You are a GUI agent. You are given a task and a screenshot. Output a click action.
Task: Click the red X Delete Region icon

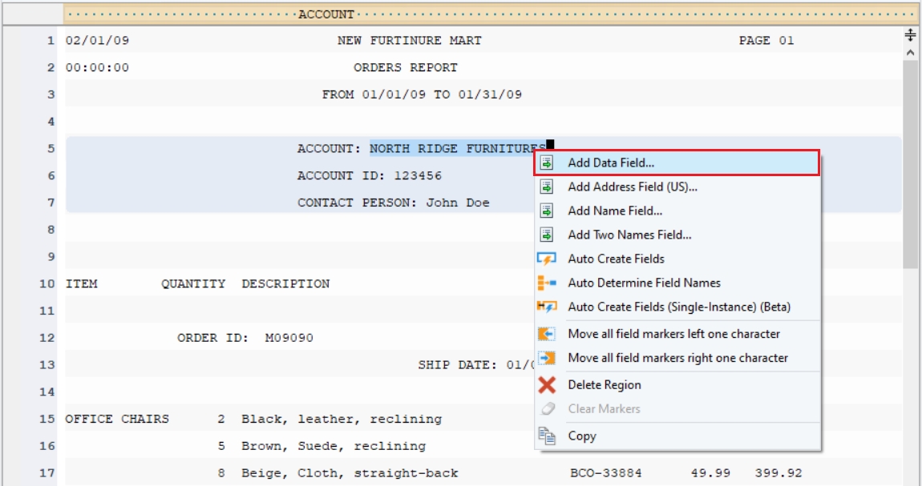click(547, 385)
